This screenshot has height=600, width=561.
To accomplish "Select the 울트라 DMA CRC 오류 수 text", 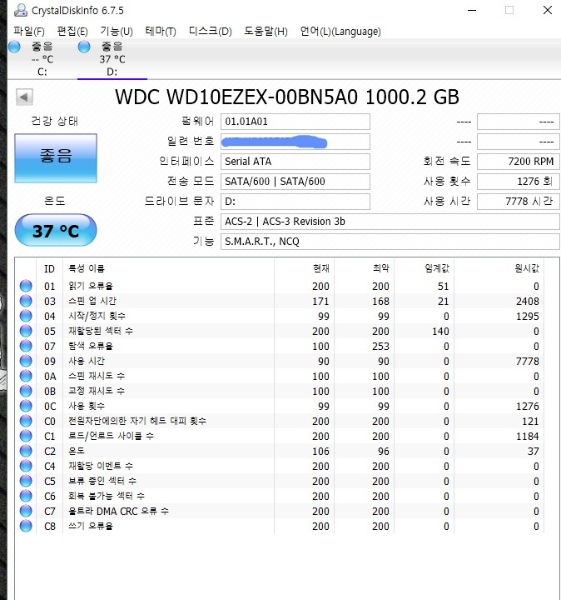I will pos(118,511).
